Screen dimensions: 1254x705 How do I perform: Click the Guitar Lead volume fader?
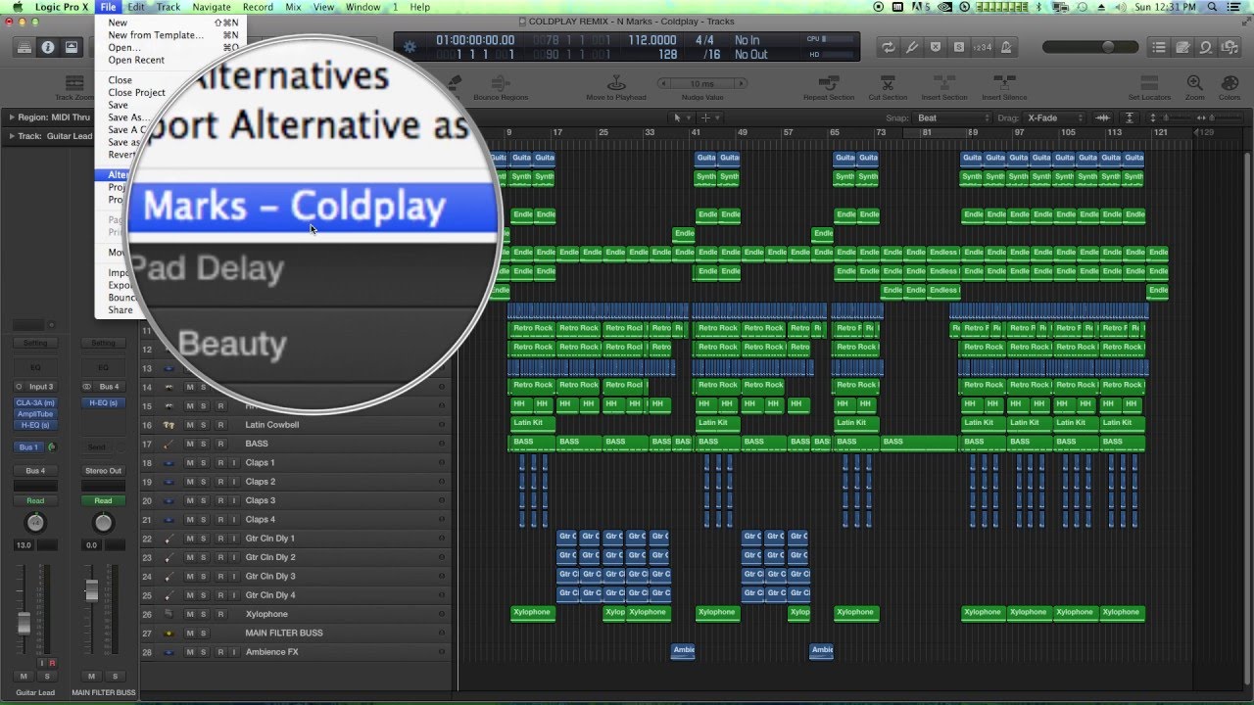pos(24,623)
